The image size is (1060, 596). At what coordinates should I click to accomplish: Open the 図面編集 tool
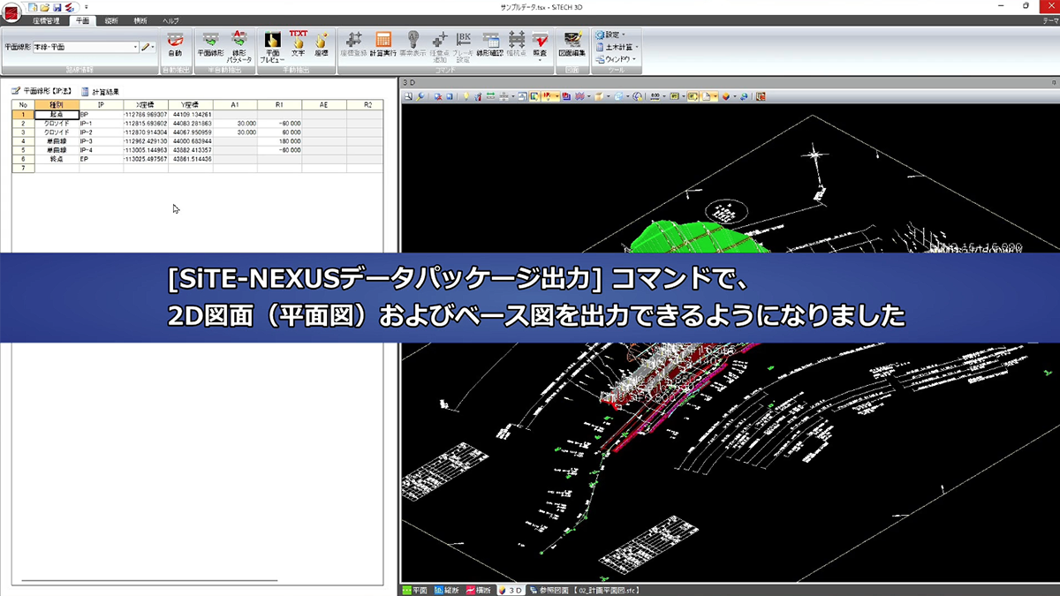[x=572, y=42]
